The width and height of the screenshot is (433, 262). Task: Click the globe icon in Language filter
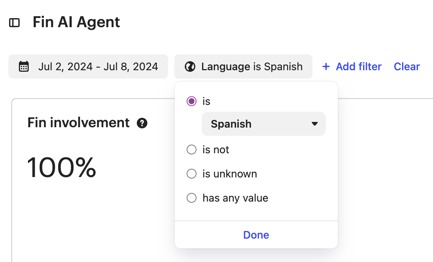tap(190, 66)
